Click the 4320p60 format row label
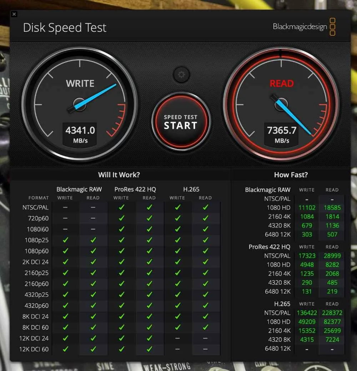The height and width of the screenshot is (371, 357). 36,305
